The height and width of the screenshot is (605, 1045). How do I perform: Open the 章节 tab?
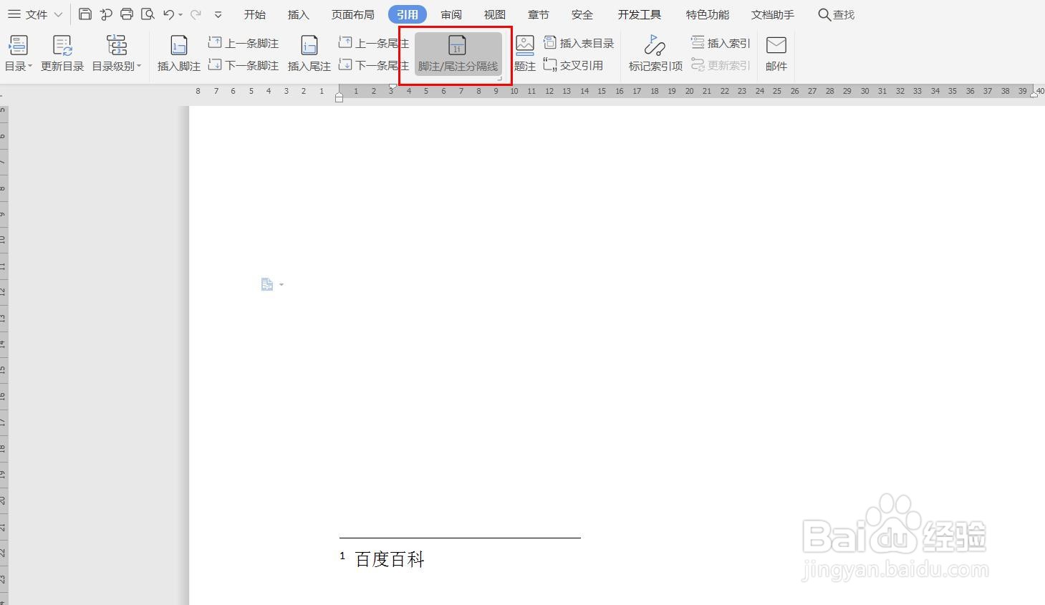pos(538,14)
